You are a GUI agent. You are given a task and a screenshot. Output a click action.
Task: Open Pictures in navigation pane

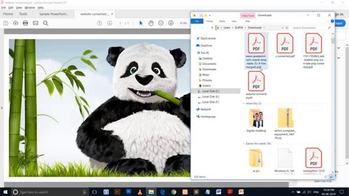coord(207,80)
